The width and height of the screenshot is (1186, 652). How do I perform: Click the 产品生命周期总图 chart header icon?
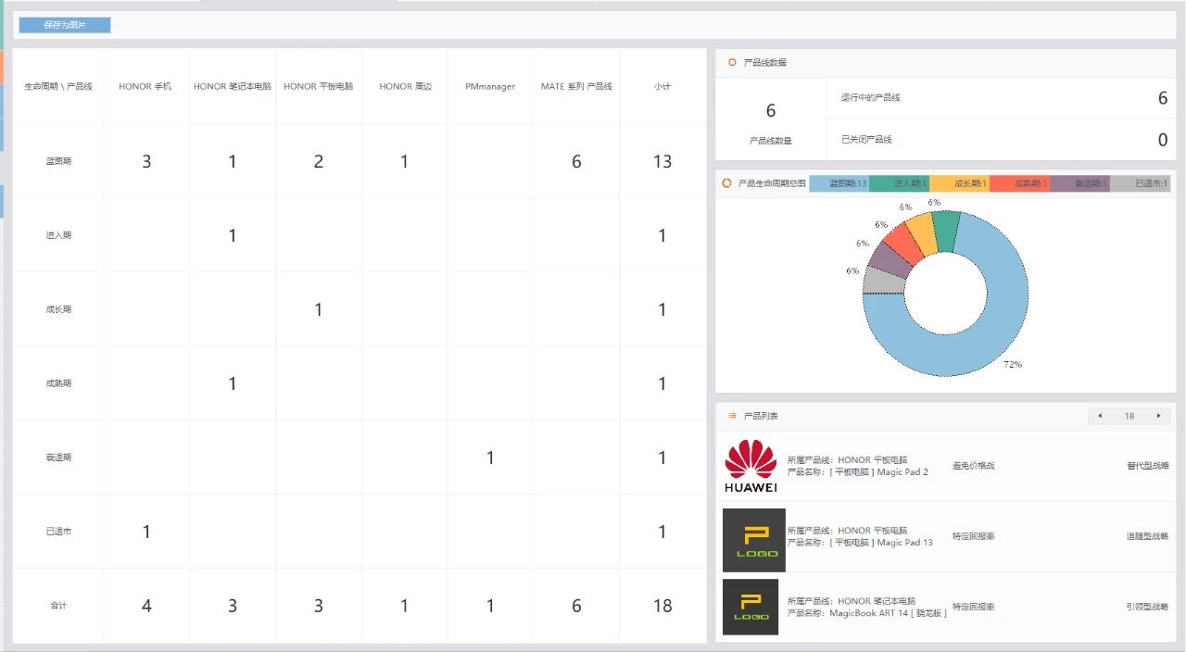coord(727,183)
